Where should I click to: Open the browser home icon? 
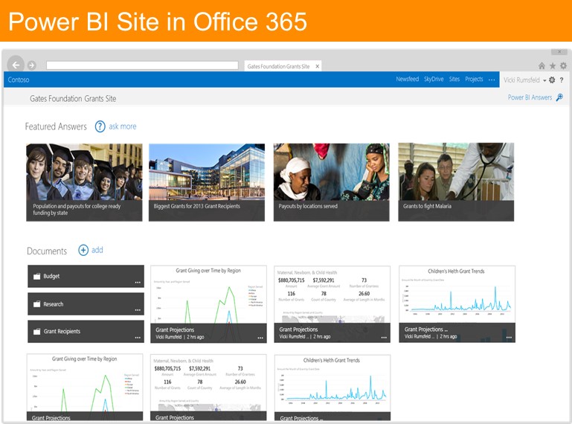pyautogui.click(x=542, y=65)
